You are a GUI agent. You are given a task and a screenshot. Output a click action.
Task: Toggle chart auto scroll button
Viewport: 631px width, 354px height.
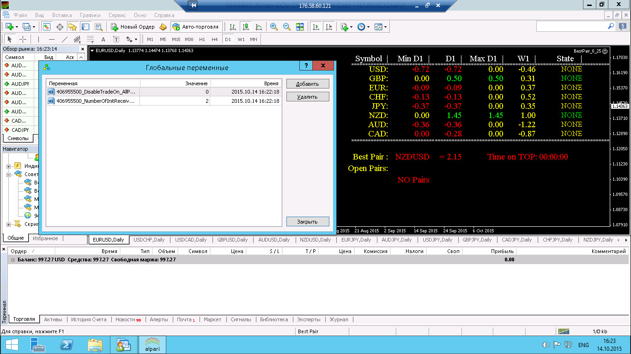tap(316, 27)
